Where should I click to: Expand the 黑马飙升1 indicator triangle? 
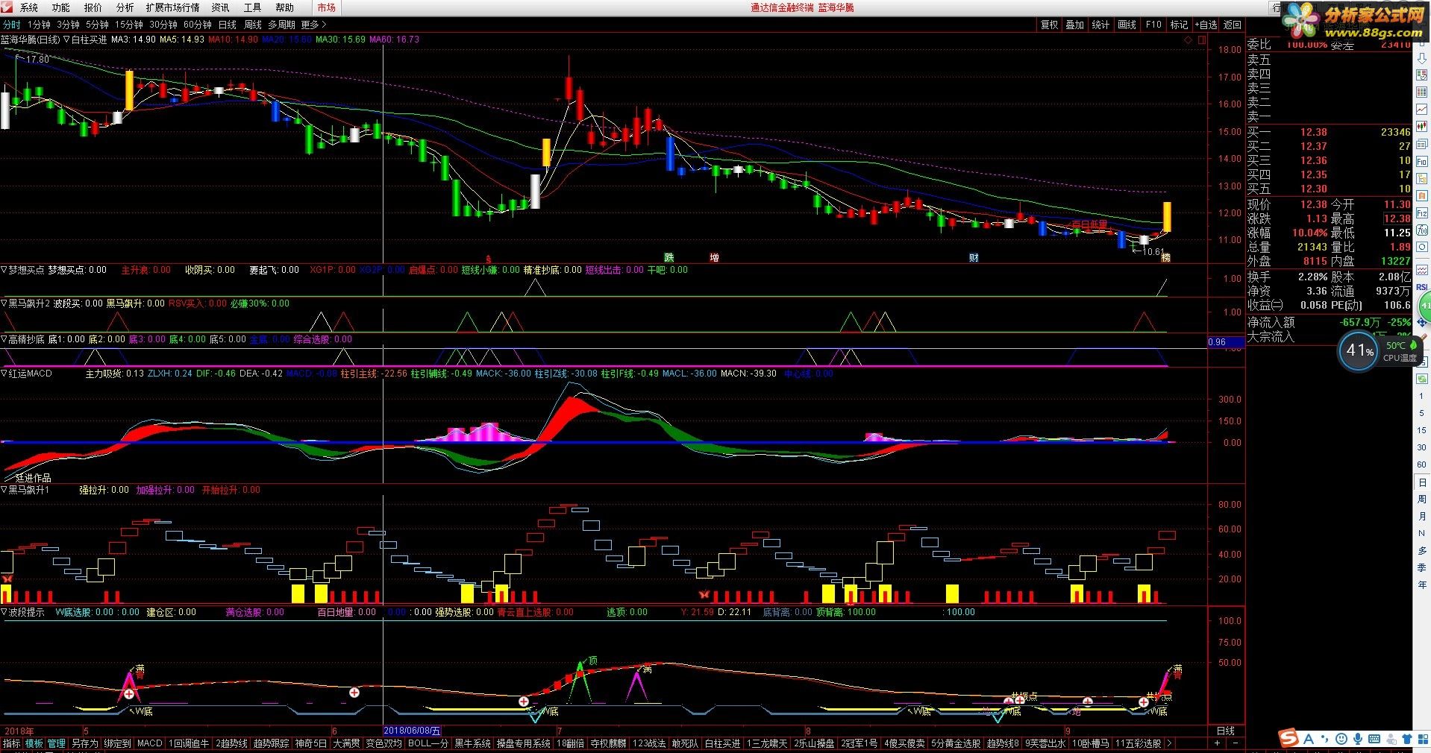(x=4, y=490)
